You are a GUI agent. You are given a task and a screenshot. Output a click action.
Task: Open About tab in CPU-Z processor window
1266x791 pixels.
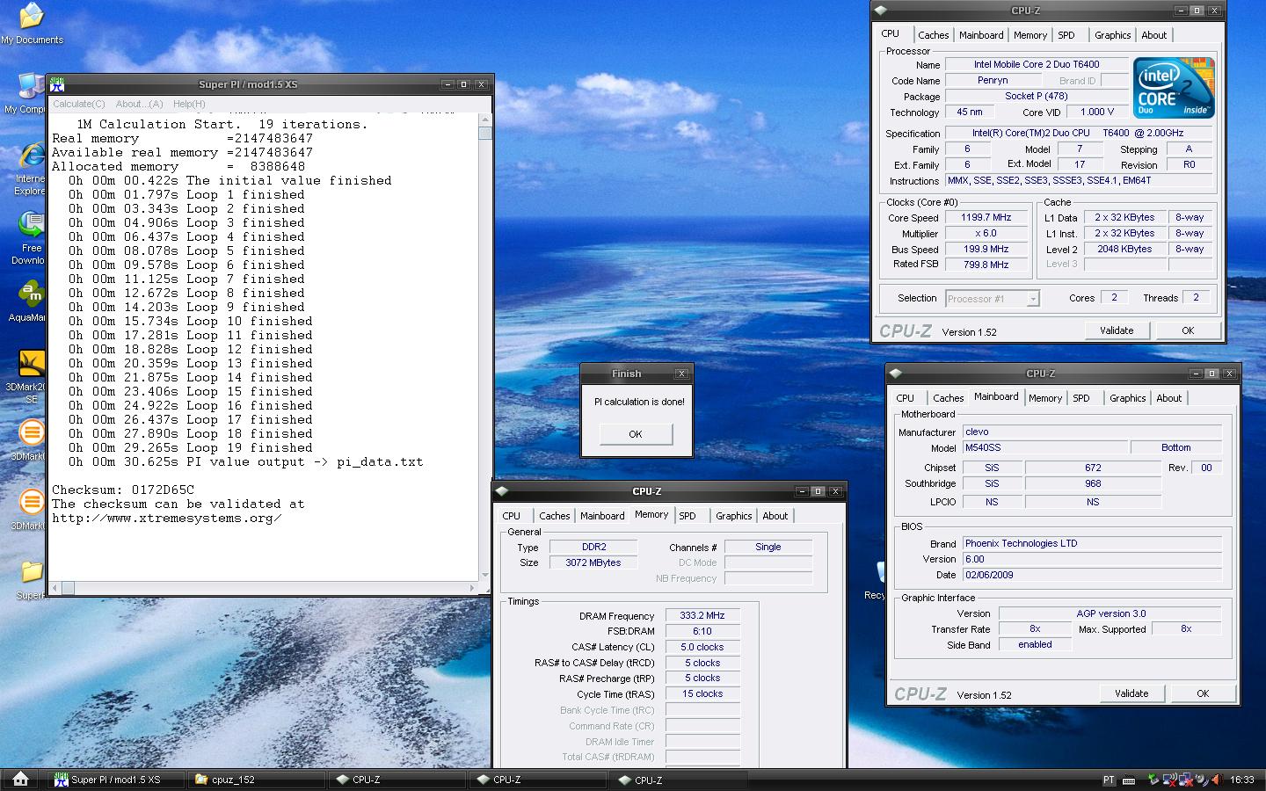pos(1154,35)
